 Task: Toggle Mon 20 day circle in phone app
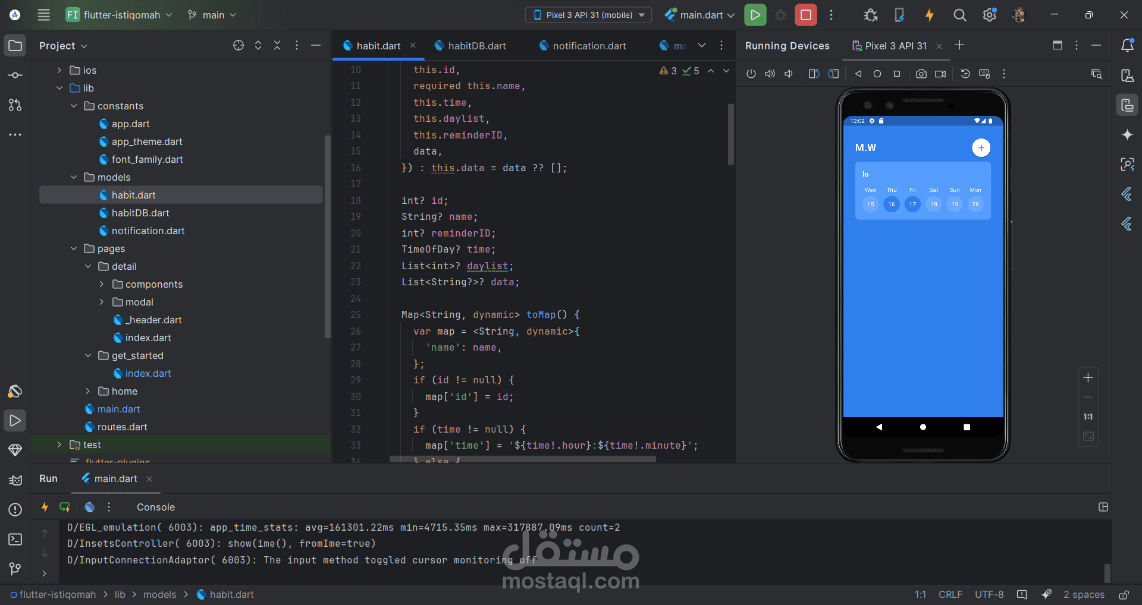[x=975, y=204]
